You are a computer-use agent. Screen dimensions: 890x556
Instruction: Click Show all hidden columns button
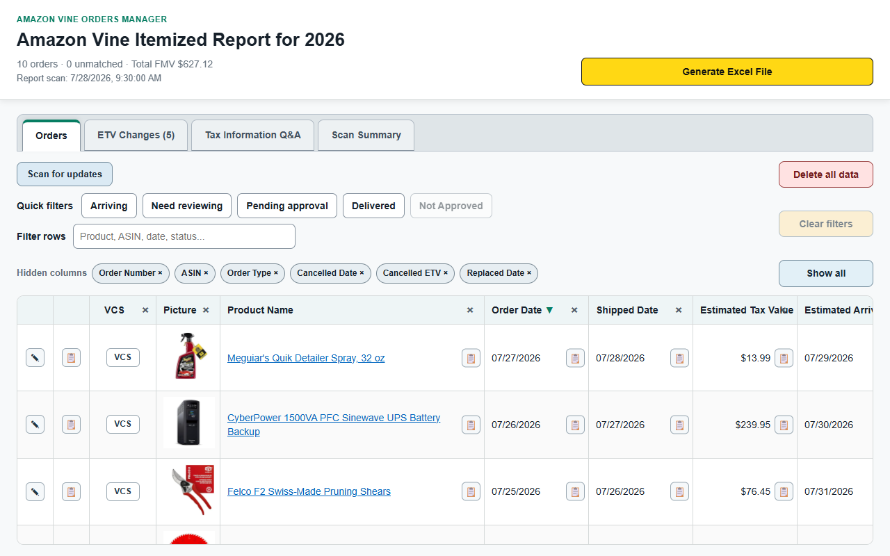coord(826,273)
